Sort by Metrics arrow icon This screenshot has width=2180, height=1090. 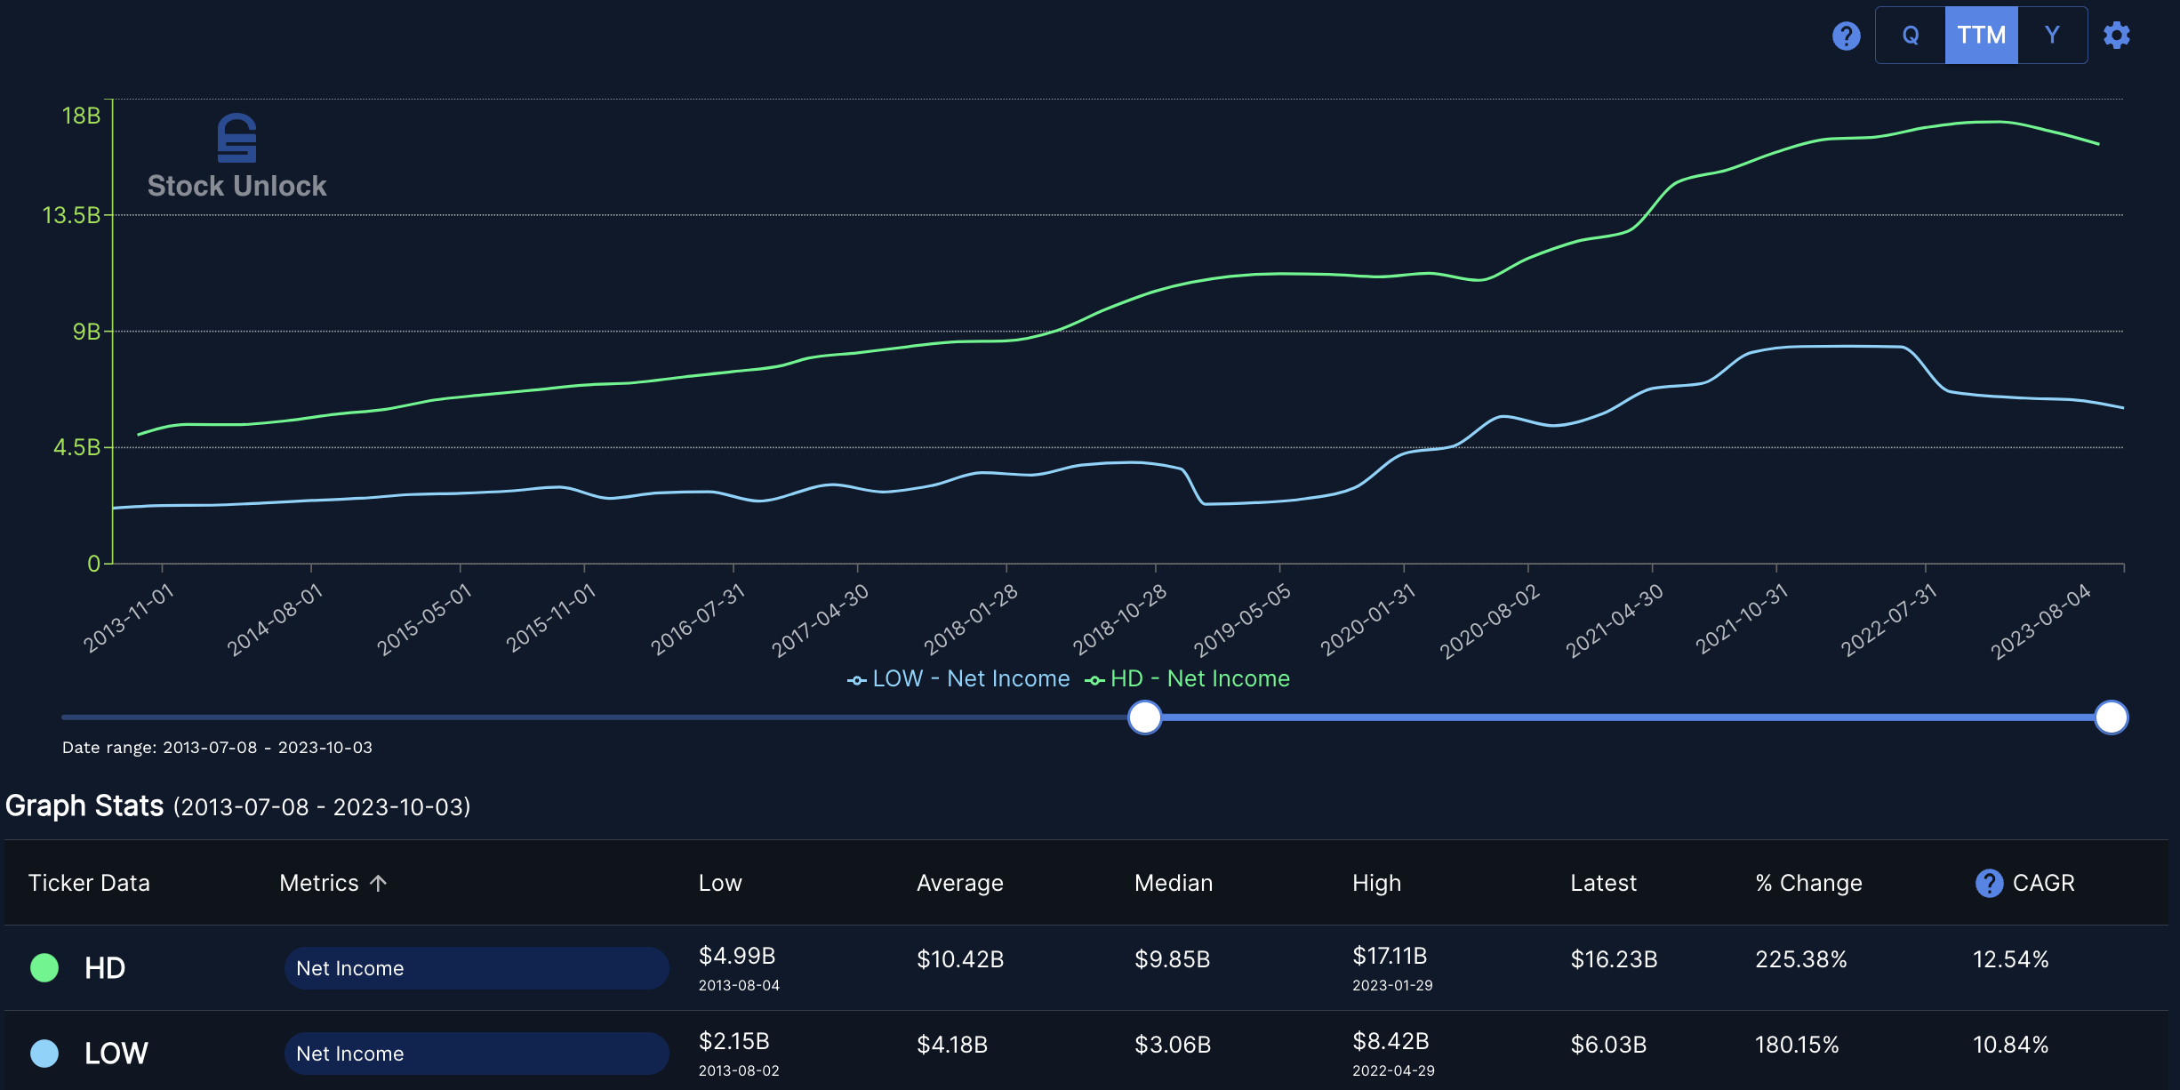click(379, 883)
